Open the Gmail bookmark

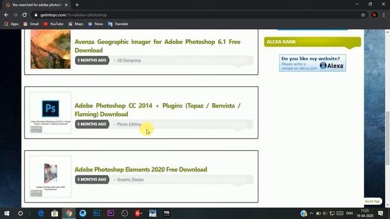click(31, 24)
